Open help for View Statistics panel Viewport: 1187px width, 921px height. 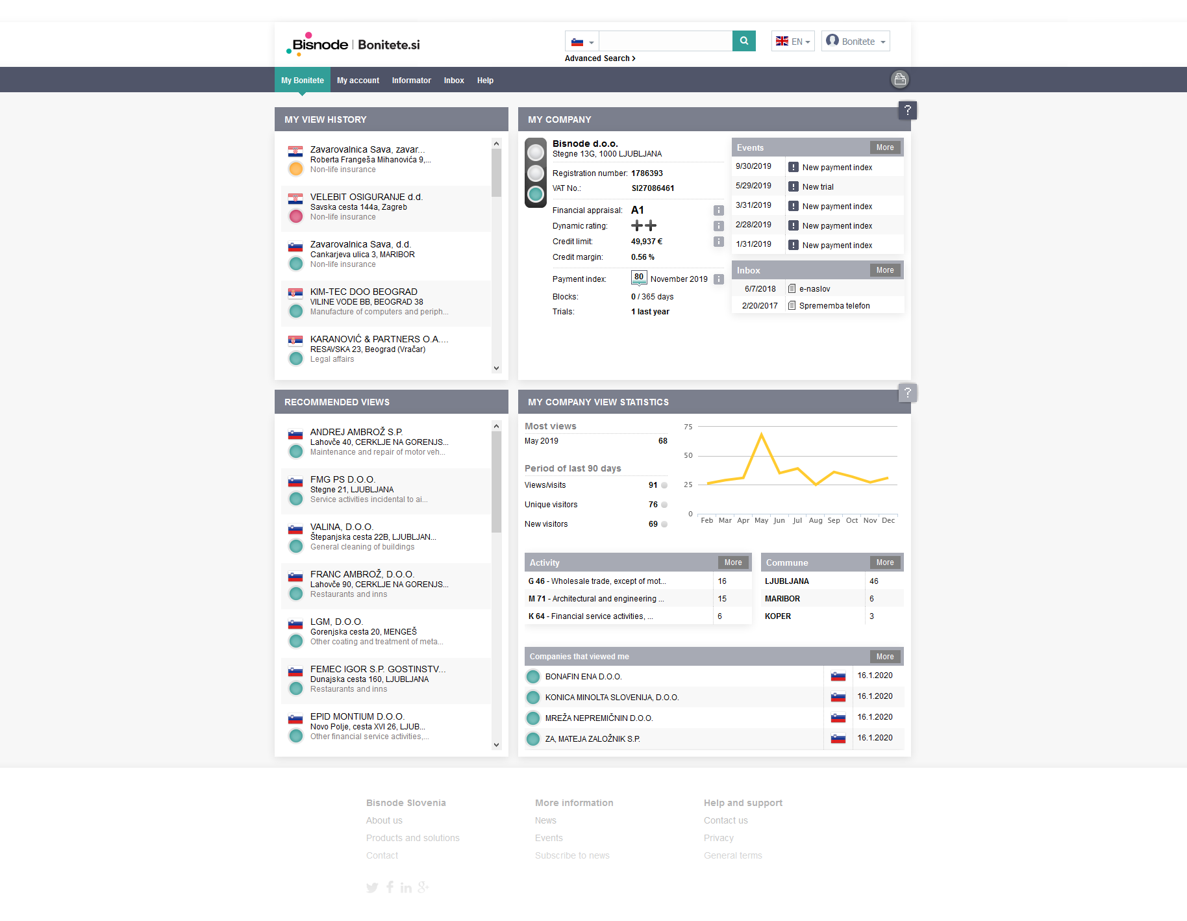point(907,393)
